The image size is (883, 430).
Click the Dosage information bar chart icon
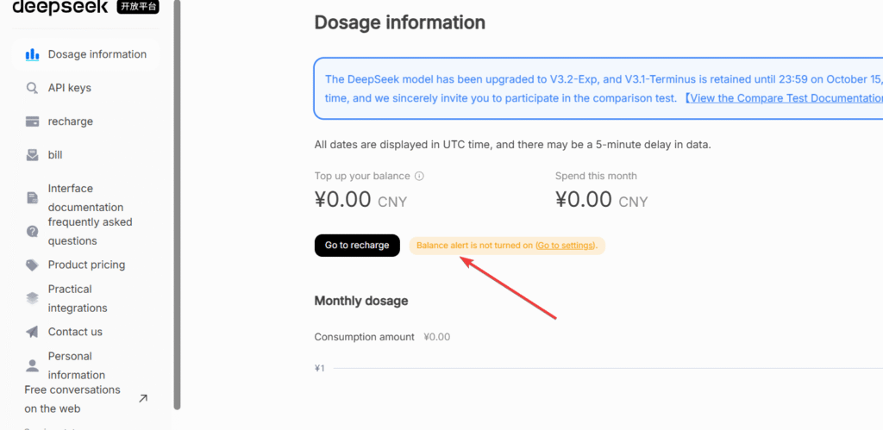pyautogui.click(x=33, y=54)
